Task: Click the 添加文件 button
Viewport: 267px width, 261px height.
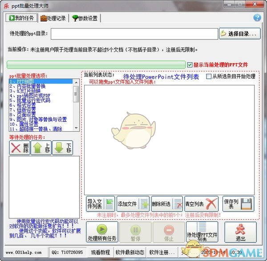Action: (x=133, y=204)
